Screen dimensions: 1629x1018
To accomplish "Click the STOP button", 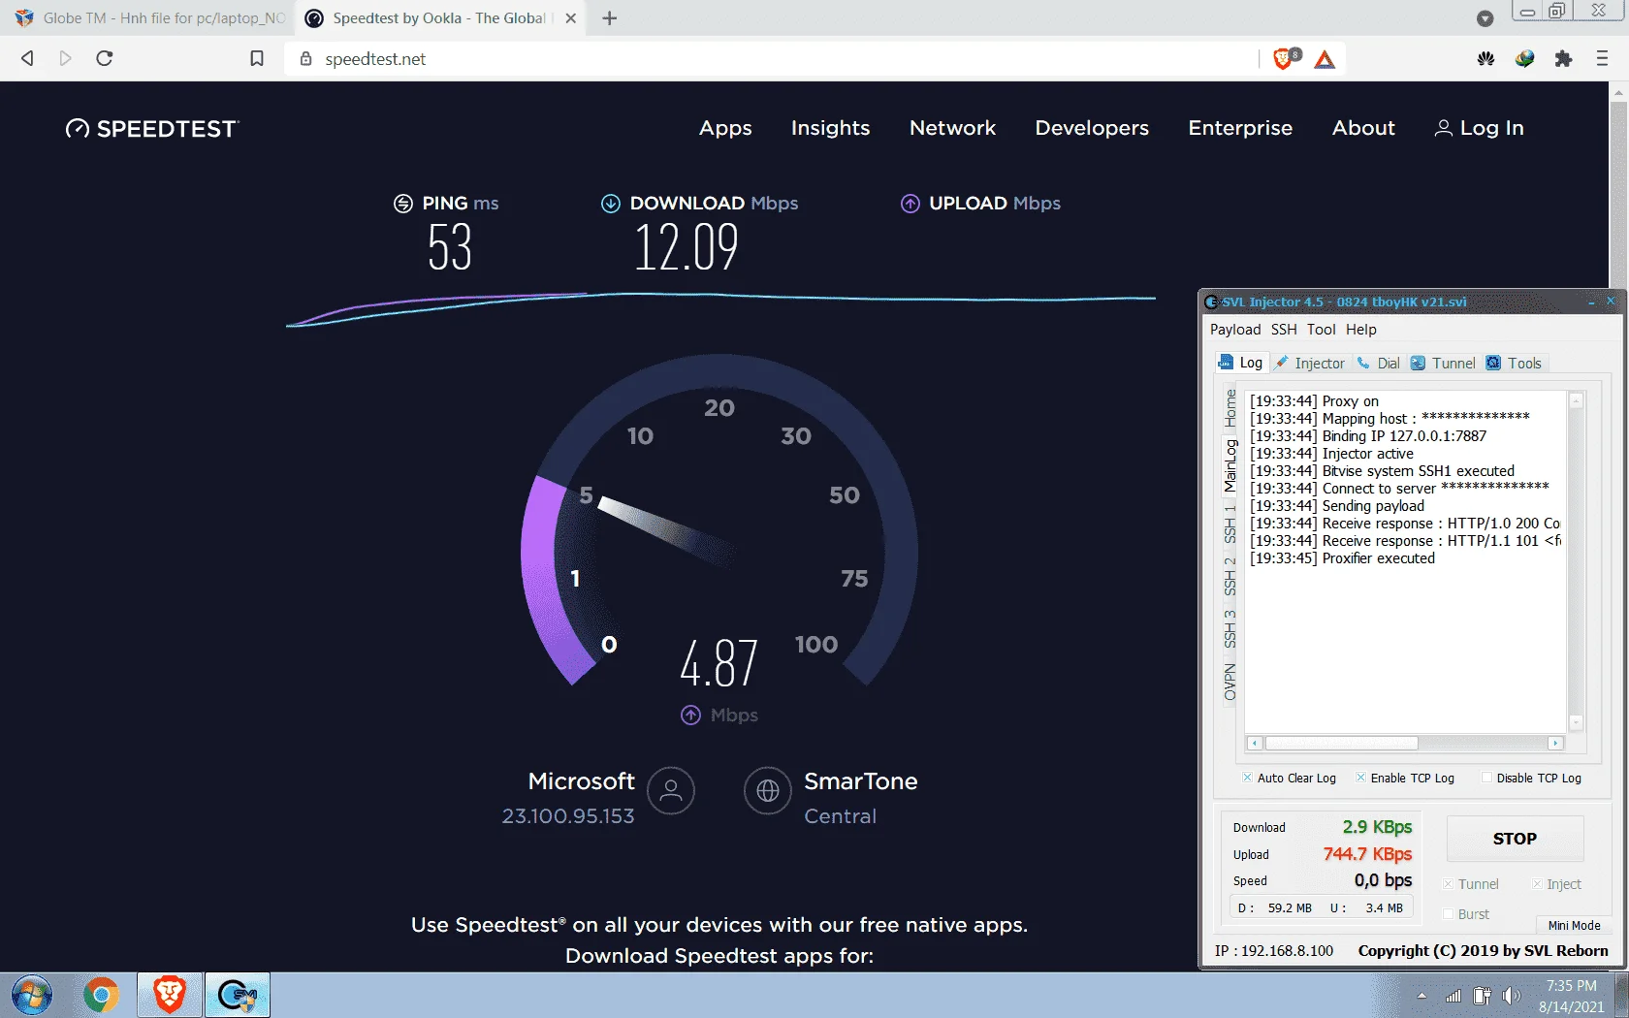I will pyautogui.click(x=1515, y=839).
